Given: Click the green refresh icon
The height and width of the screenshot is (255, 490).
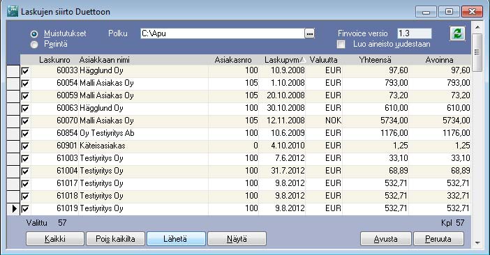Looking at the screenshot, I should coord(457,33).
